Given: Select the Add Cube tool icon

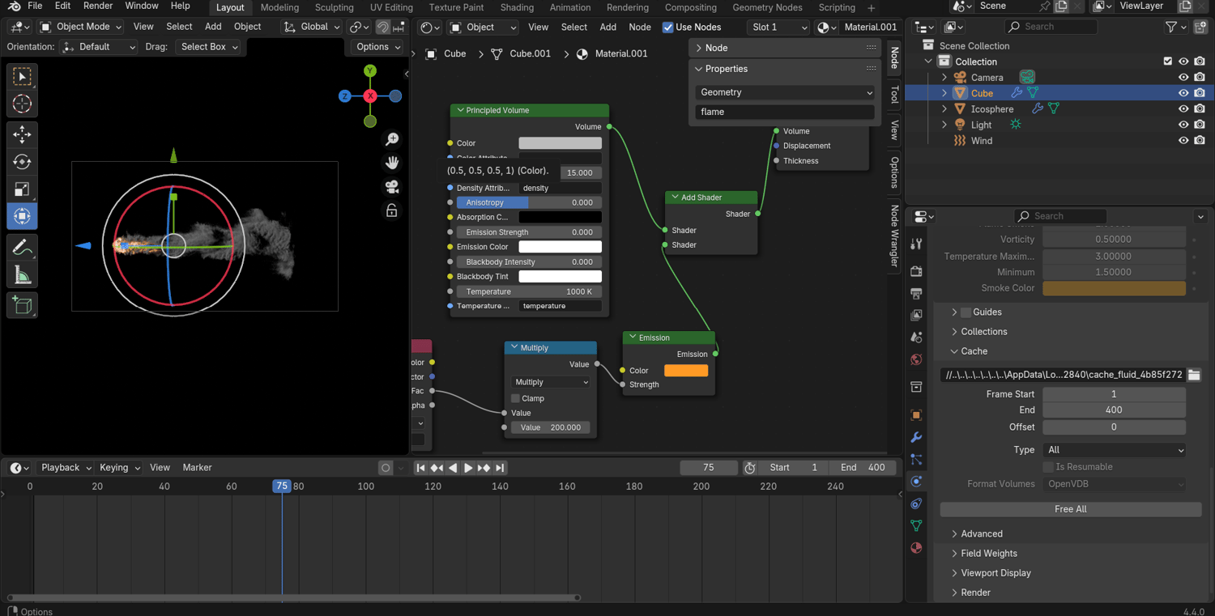Looking at the screenshot, I should pos(22,305).
